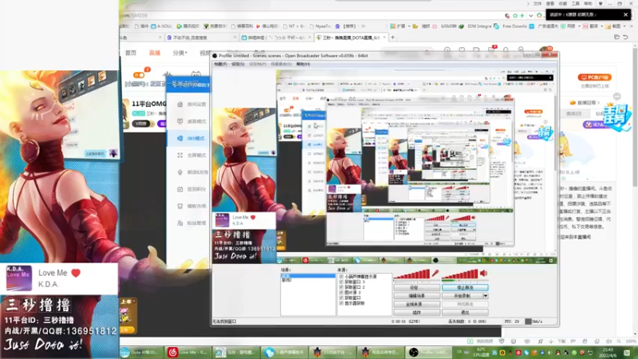Screen dimensions: 638x359
Task: Expand the bookmarks overflow chevron
Action: point(364,26)
